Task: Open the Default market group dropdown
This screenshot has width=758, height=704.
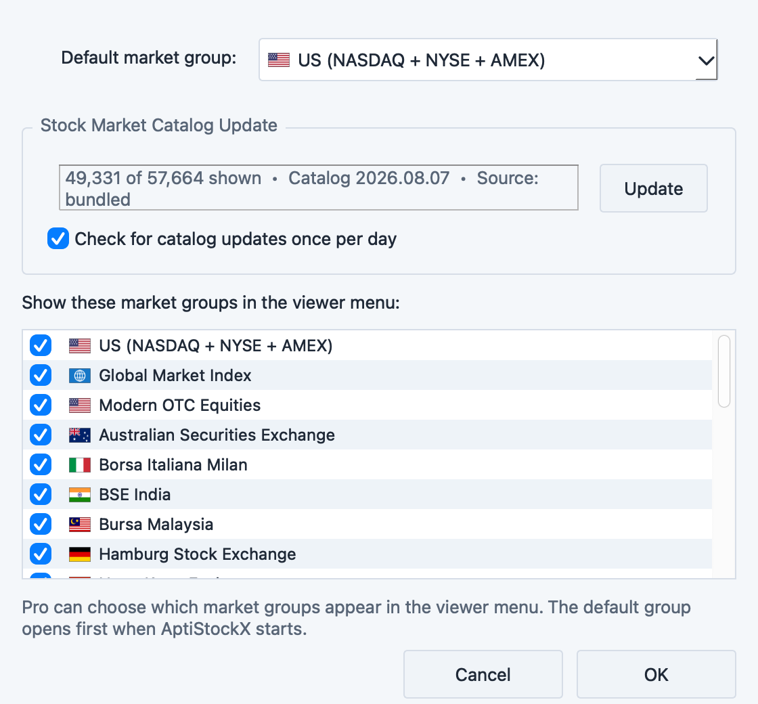Action: [x=488, y=60]
